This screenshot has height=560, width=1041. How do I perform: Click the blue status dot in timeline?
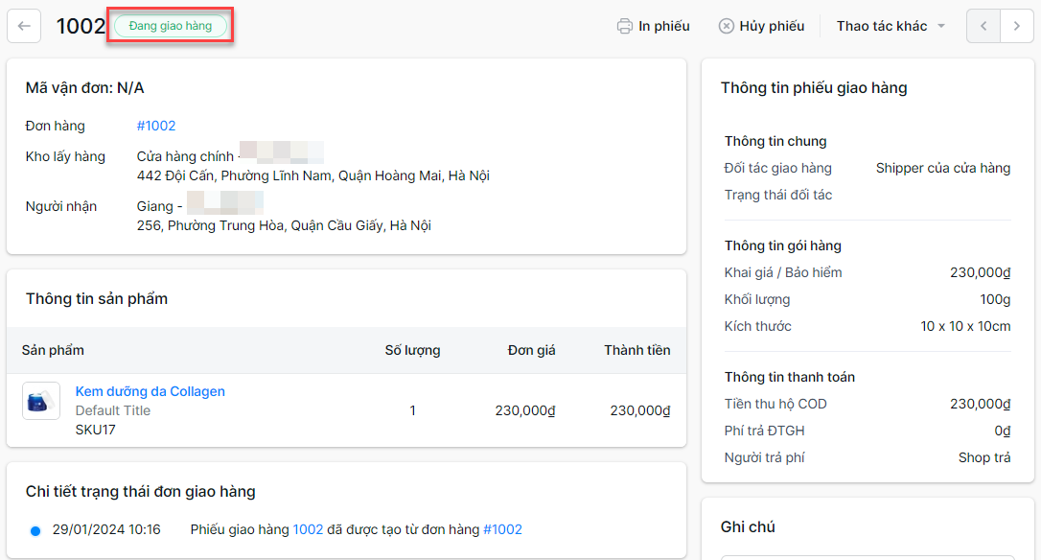(35, 530)
